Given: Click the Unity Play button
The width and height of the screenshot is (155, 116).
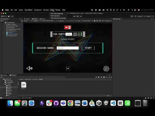Looking at the screenshot, I should point(74,16).
